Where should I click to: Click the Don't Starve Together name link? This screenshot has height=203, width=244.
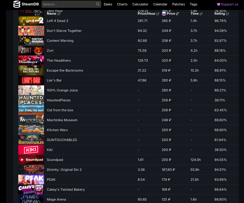(64, 31)
